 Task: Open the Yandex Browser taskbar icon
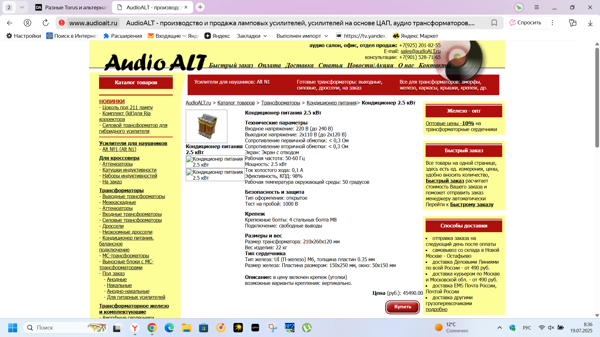click(135, 328)
